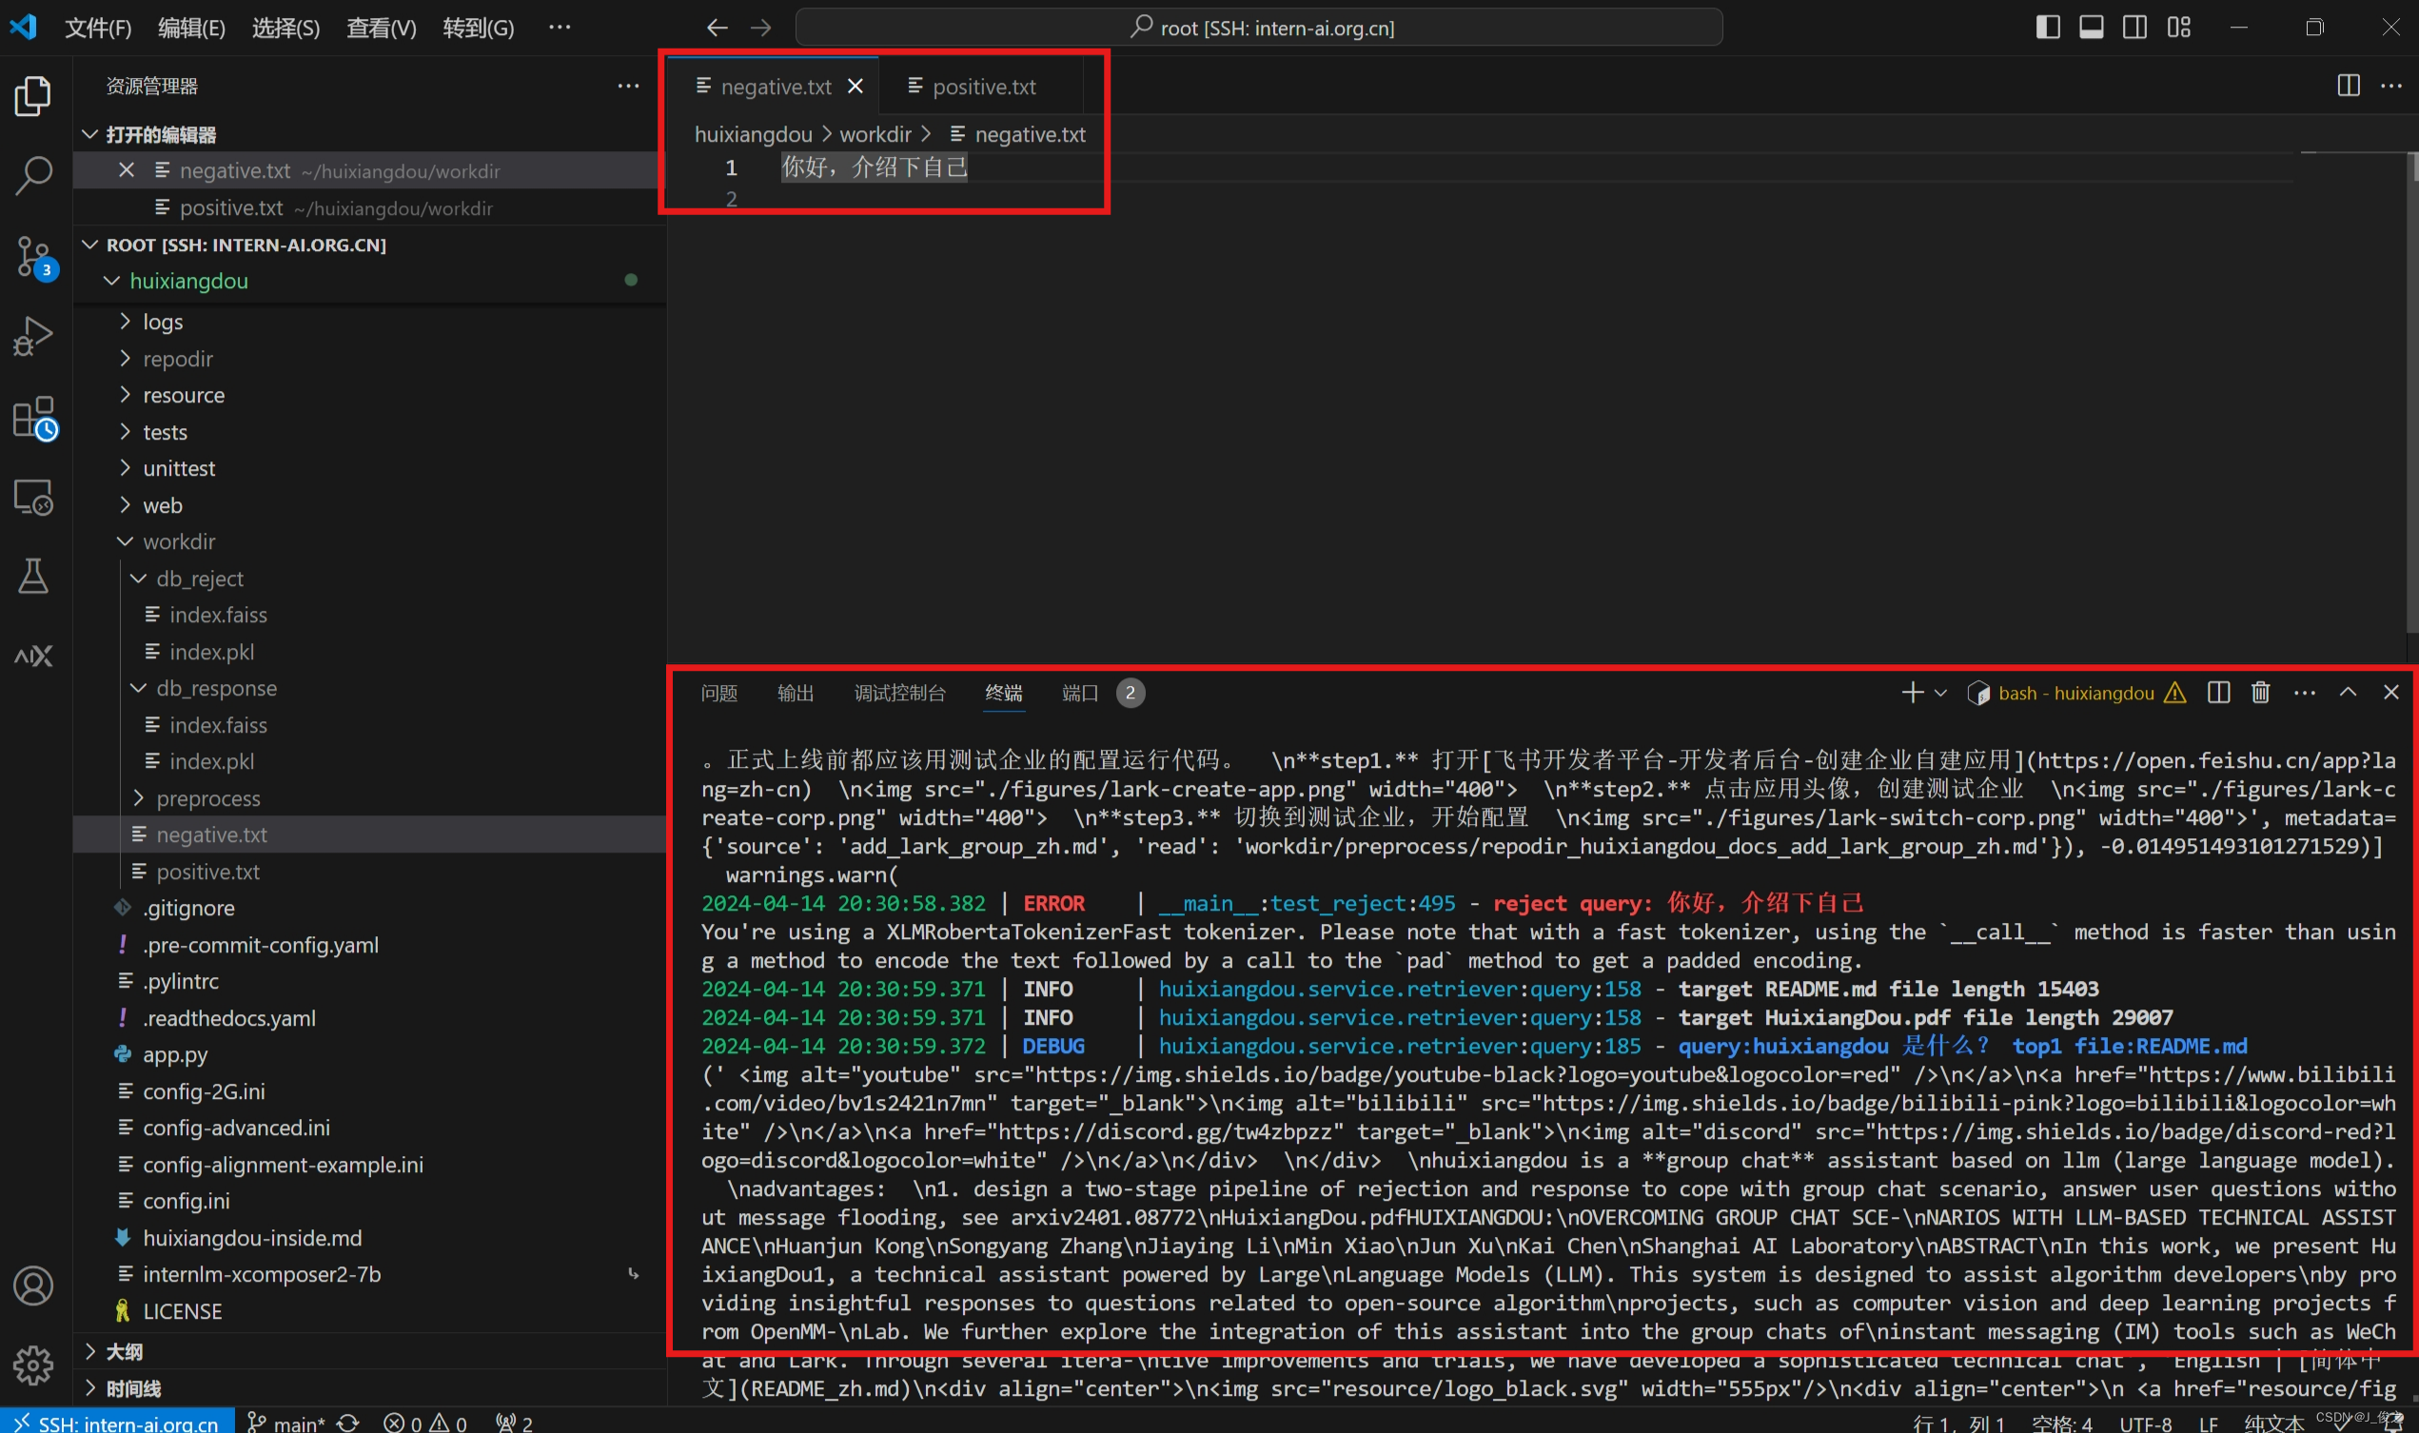Split the editor to the right

[x=2349, y=86]
